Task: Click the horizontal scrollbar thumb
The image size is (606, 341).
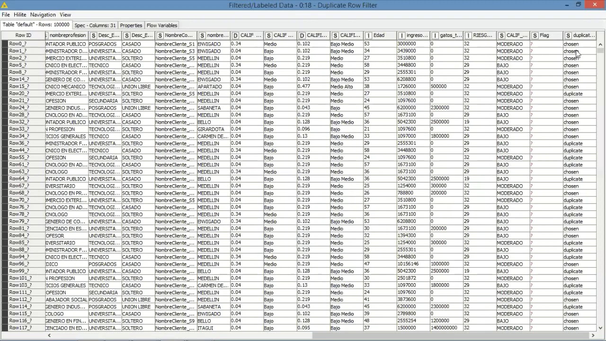Action: 450,335
